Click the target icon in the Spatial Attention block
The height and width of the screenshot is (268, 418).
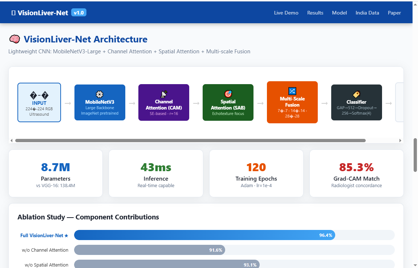click(x=228, y=94)
